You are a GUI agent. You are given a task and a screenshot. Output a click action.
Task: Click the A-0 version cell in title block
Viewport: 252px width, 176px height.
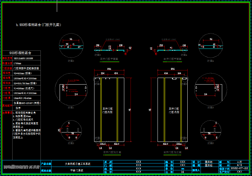239,165
